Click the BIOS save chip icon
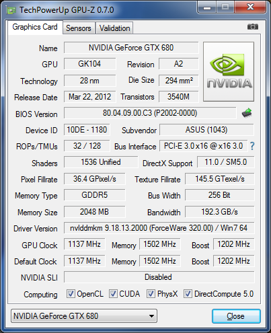This screenshot has width=271, height=333. 247,113
